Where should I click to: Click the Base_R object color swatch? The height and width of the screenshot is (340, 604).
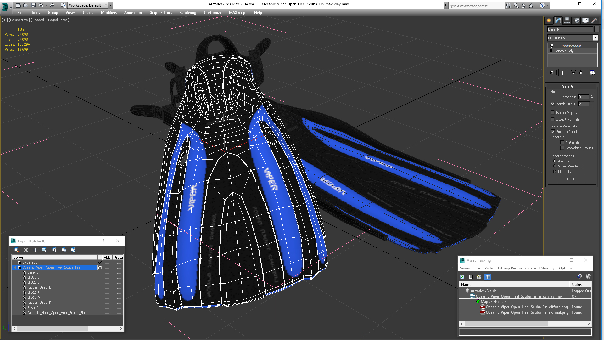(x=597, y=29)
